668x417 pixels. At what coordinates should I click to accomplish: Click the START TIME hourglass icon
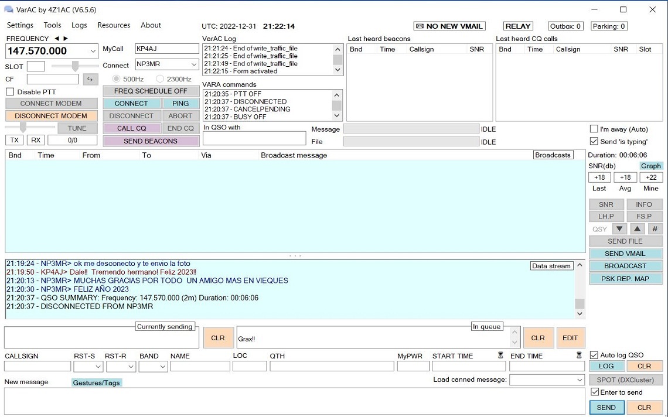click(x=500, y=355)
